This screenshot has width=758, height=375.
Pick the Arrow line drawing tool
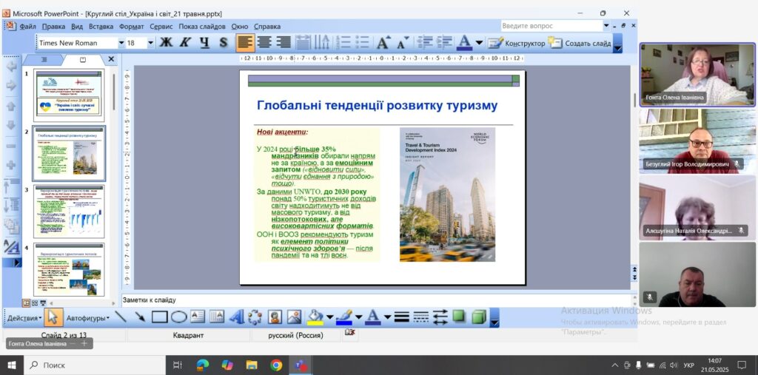coord(140,317)
